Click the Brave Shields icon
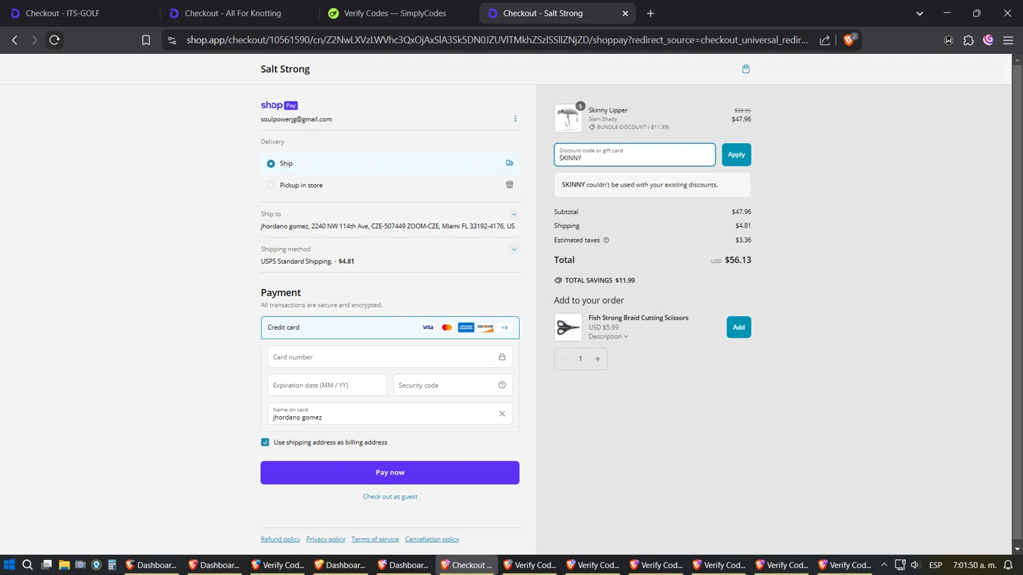This screenshot has width=1023, height=575. (849, 40)
